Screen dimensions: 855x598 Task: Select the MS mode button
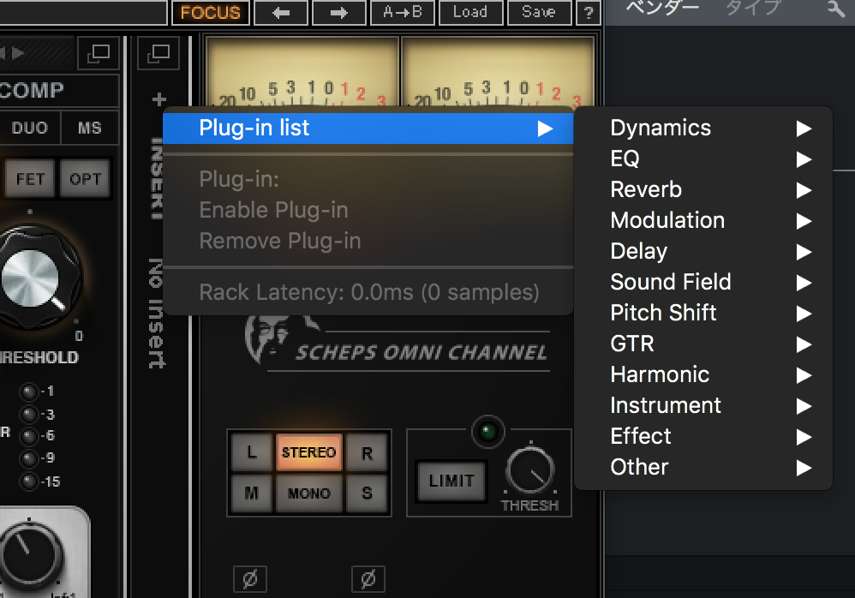[x=89, y=129]
